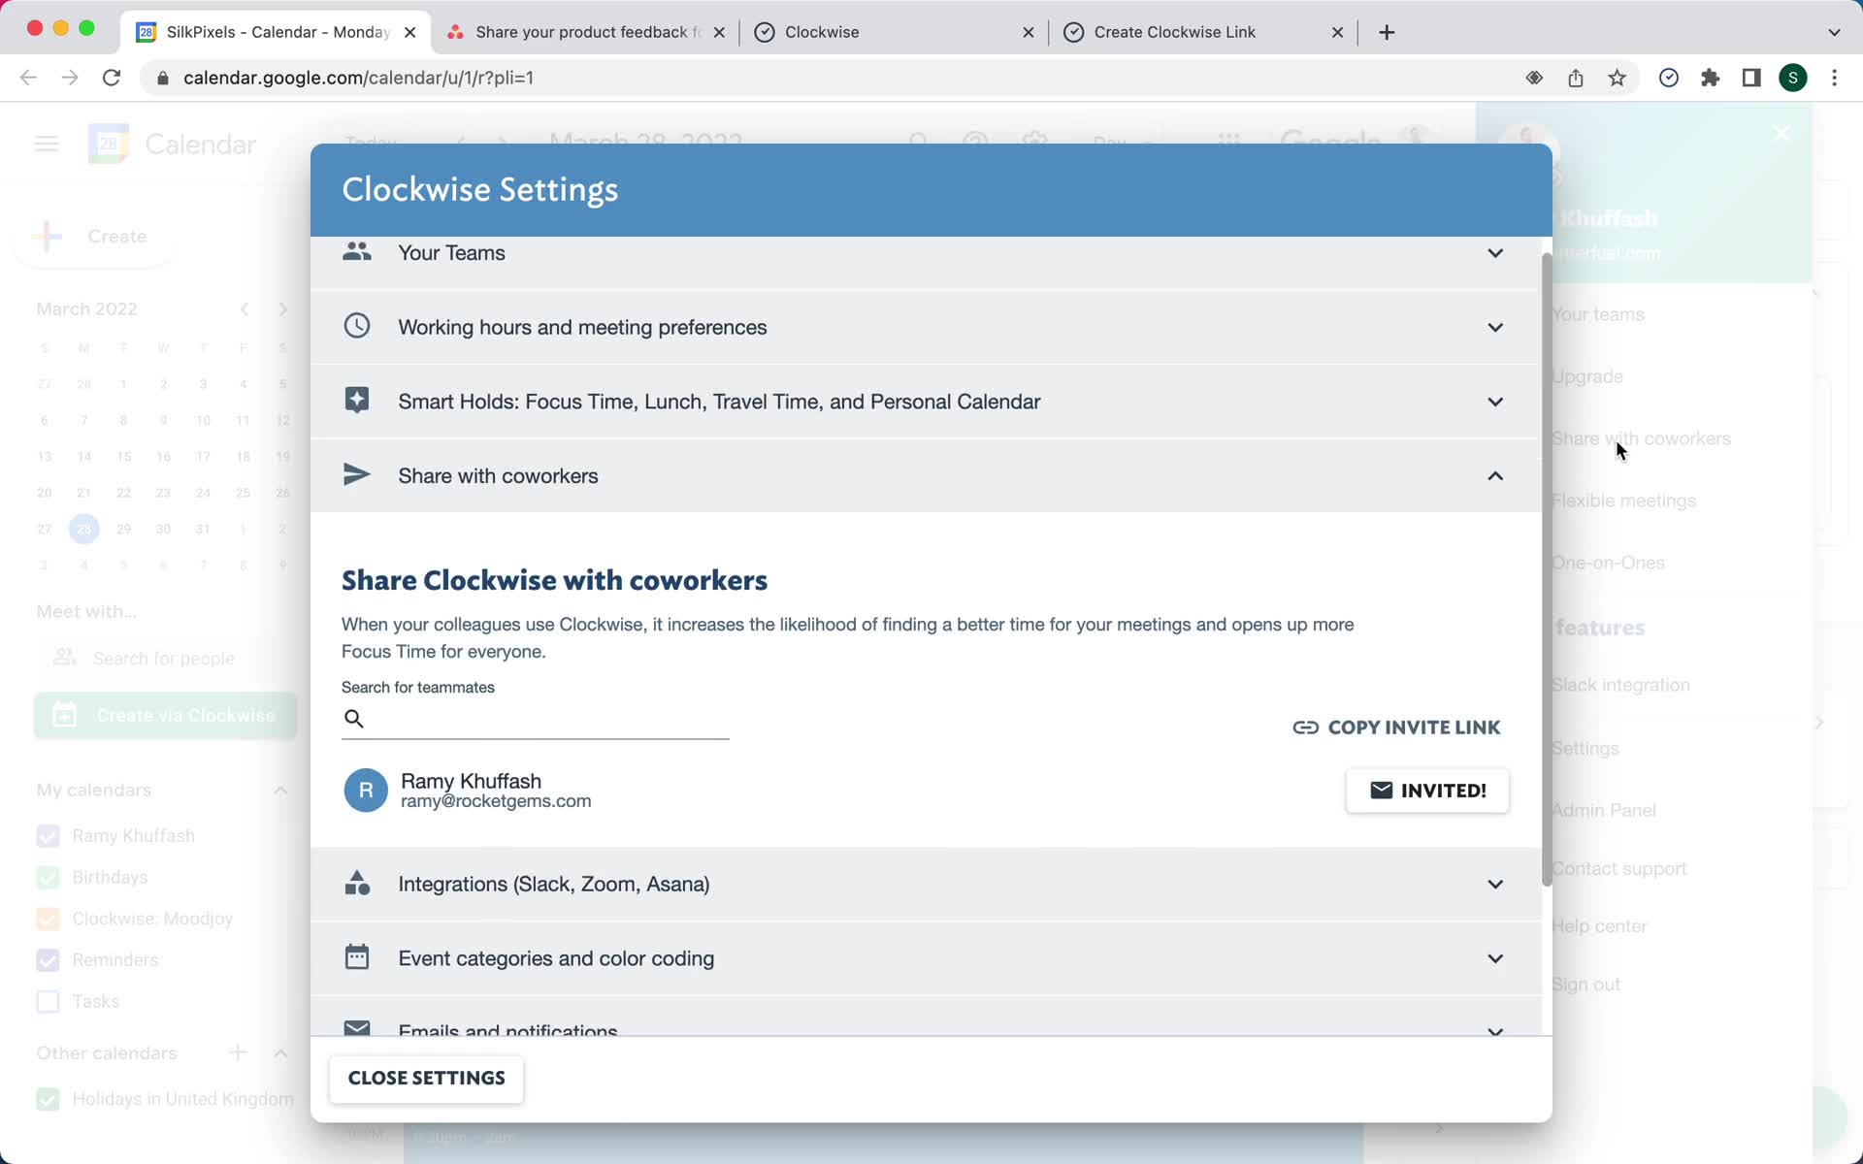Toggle Clockwise Moodjoy calendar visibility
Image resolution: width=1863 pixels, height=1164 pixels.
pyautogui.click(x=47, y=918)
